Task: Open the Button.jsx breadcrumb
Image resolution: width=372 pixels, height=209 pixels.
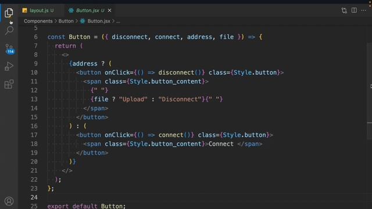Action: [x=99, y=21]
